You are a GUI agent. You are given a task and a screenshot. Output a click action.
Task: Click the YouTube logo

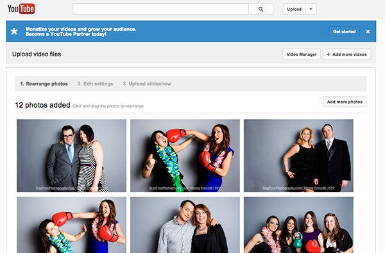point(21,9)
